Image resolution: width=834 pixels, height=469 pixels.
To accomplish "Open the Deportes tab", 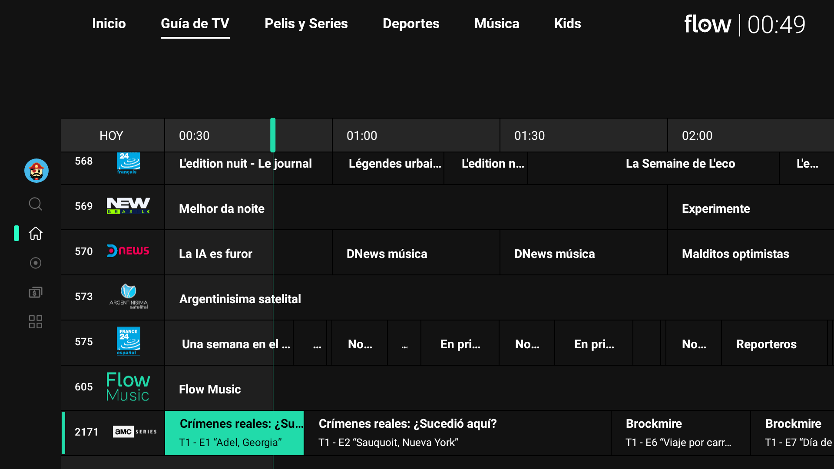I will [x=411, y=23].
